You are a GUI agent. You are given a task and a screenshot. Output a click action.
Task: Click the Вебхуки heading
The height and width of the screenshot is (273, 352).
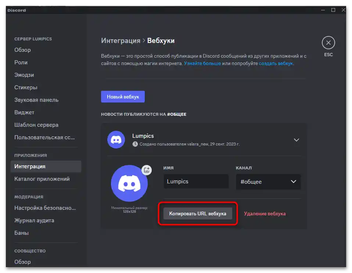(161, 41)
